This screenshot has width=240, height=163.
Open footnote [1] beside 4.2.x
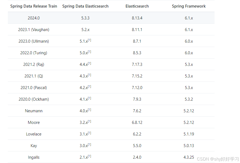coord(89,86)
